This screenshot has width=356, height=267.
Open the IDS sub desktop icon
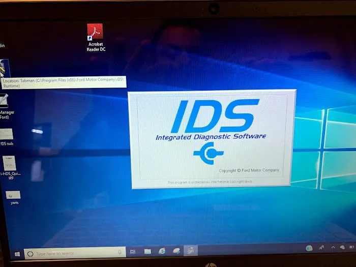[x=7, y=137]
